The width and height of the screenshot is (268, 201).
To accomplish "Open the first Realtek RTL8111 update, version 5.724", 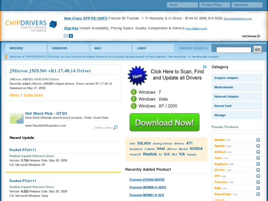I will pos(23,150).
